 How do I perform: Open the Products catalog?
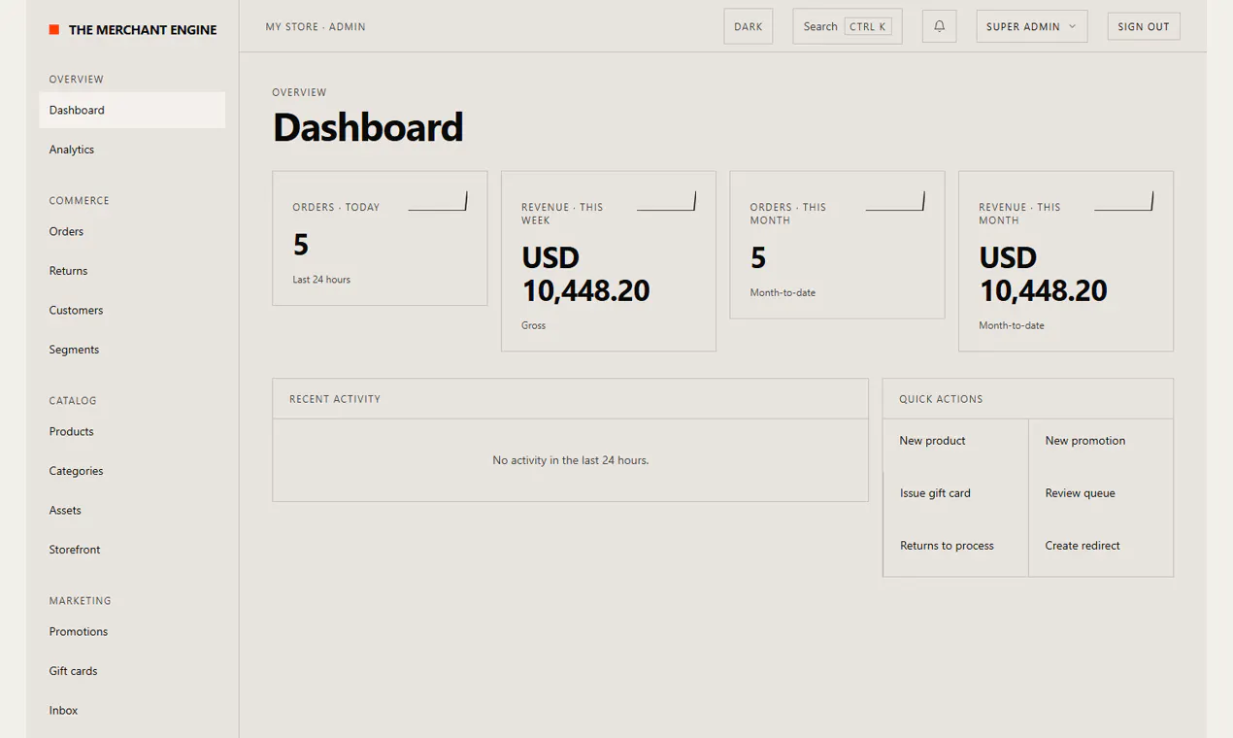click(132, 431)
